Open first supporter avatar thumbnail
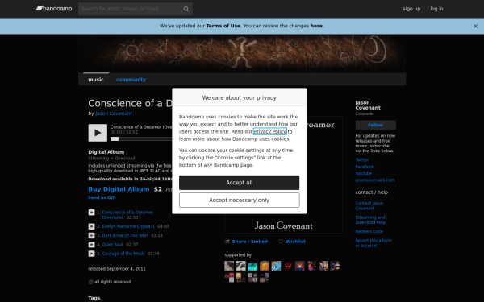This screenshot has width=484, height=302. 229,266
